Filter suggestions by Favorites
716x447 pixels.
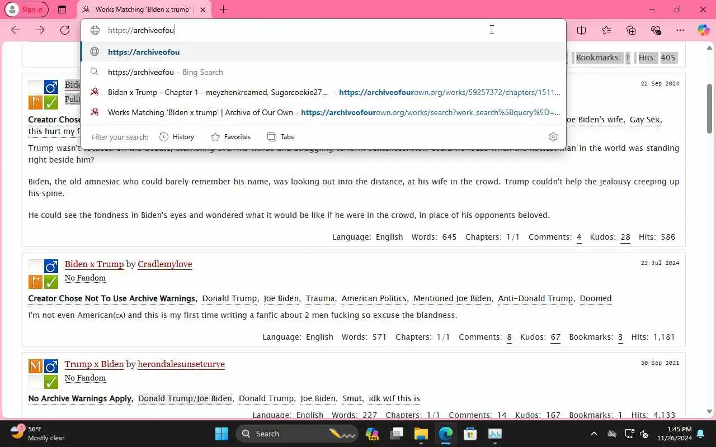230,137
